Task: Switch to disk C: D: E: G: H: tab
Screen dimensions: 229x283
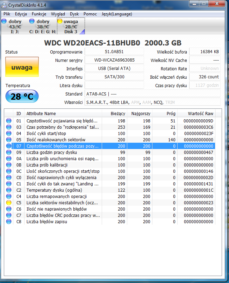Action: pyautogui.click(x=43, y=26)
